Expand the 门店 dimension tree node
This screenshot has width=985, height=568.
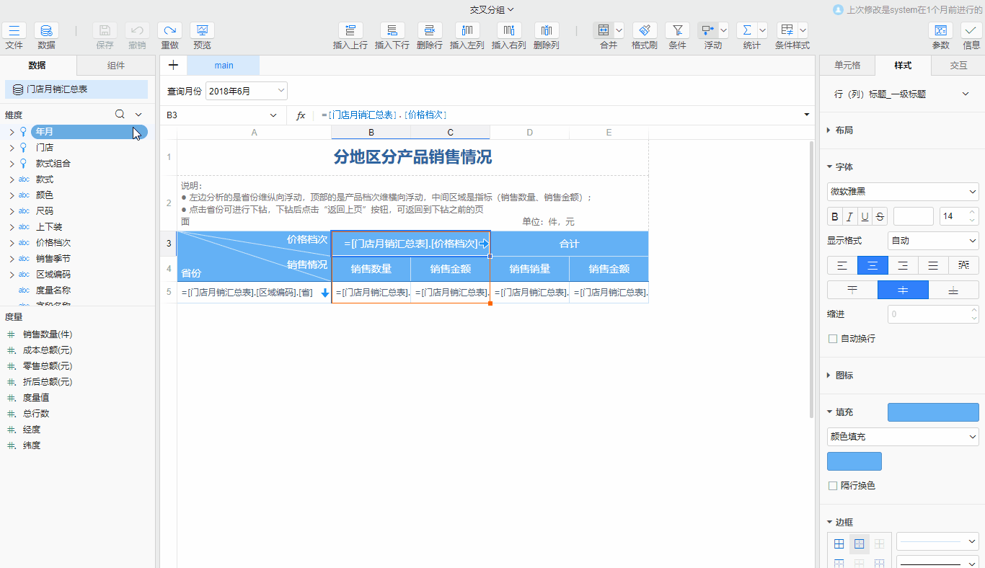click(x=12, y=148)
